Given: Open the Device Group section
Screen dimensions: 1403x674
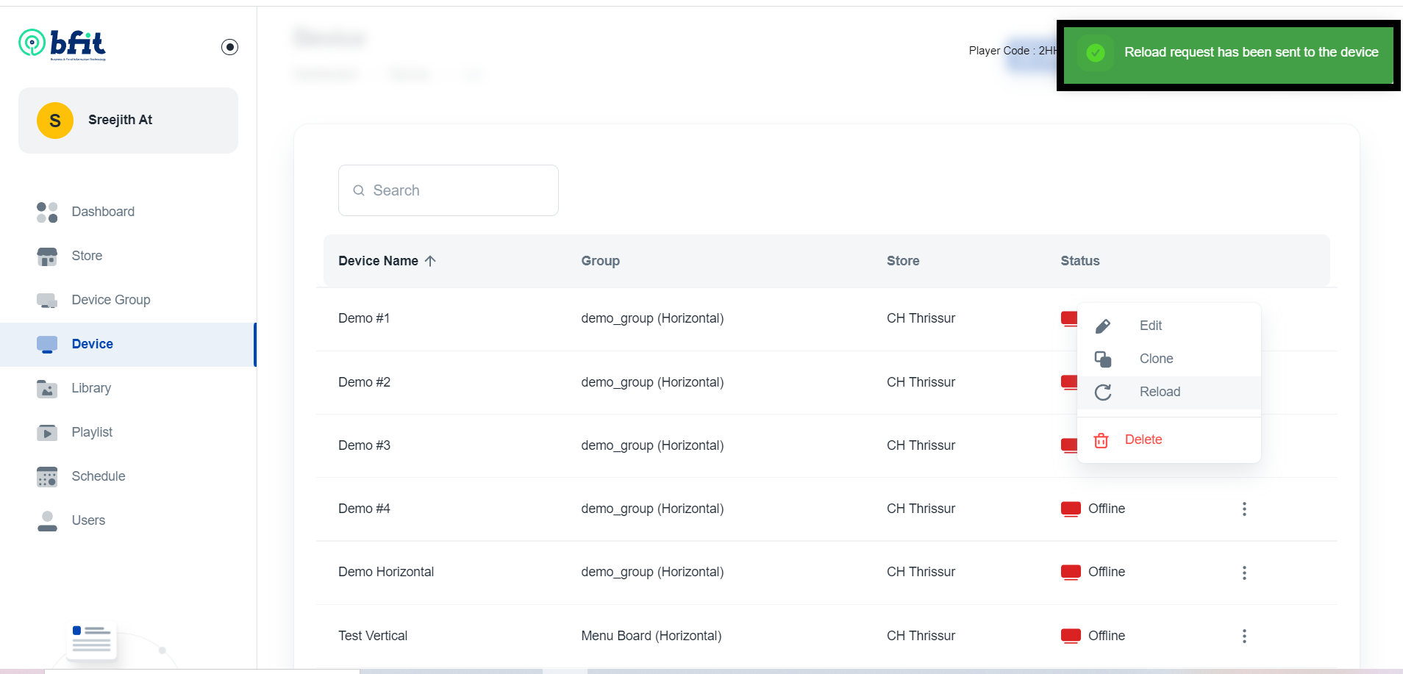Looking at the screenshot, I should [111, 300].
